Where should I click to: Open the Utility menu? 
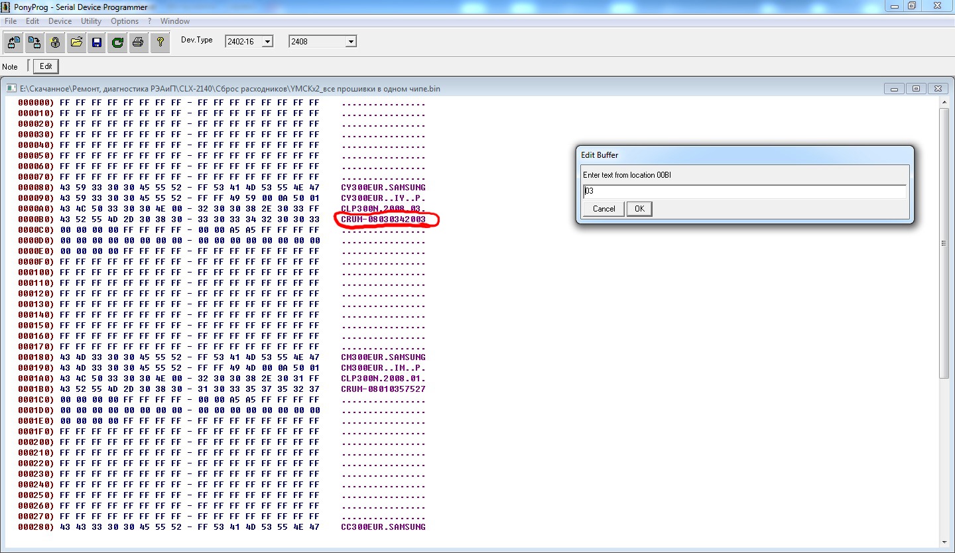(92, 21)
